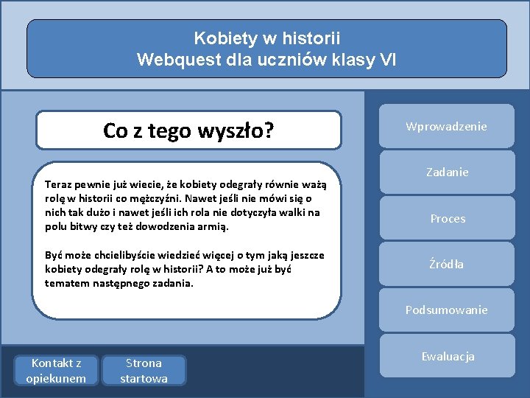Open the Proces section
Viewport: 530px width, 398px height.
pos(448,218)
